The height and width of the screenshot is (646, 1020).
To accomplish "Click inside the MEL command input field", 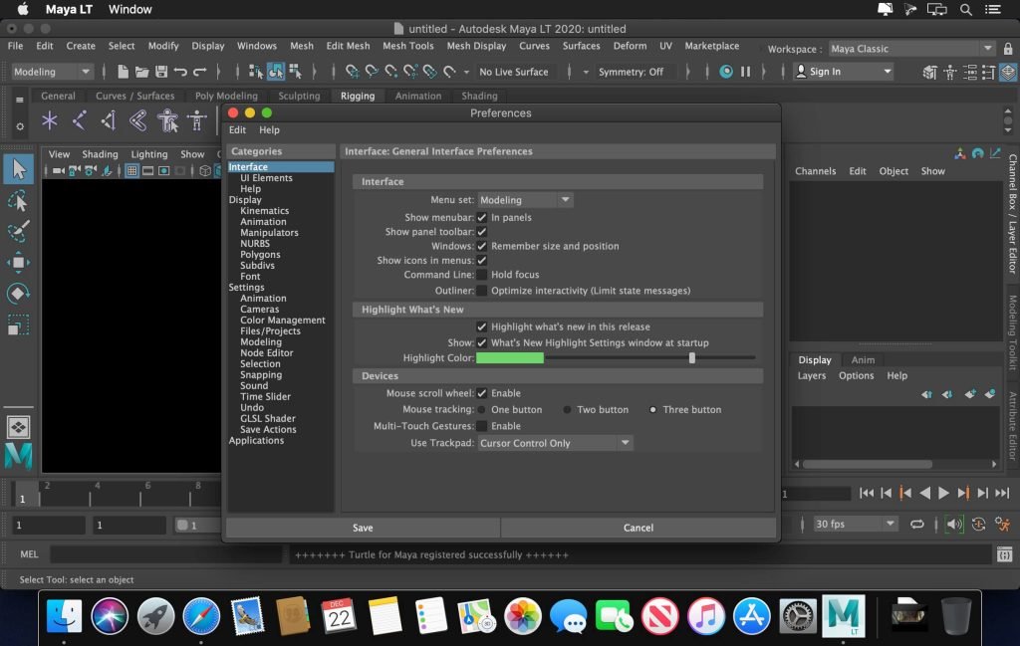I will pos(164,554).
